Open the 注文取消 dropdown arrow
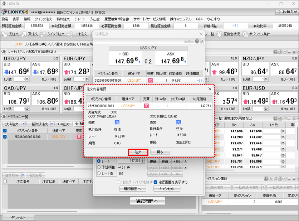The height and width of the screenshot is (221, 299). pos(23,175)
